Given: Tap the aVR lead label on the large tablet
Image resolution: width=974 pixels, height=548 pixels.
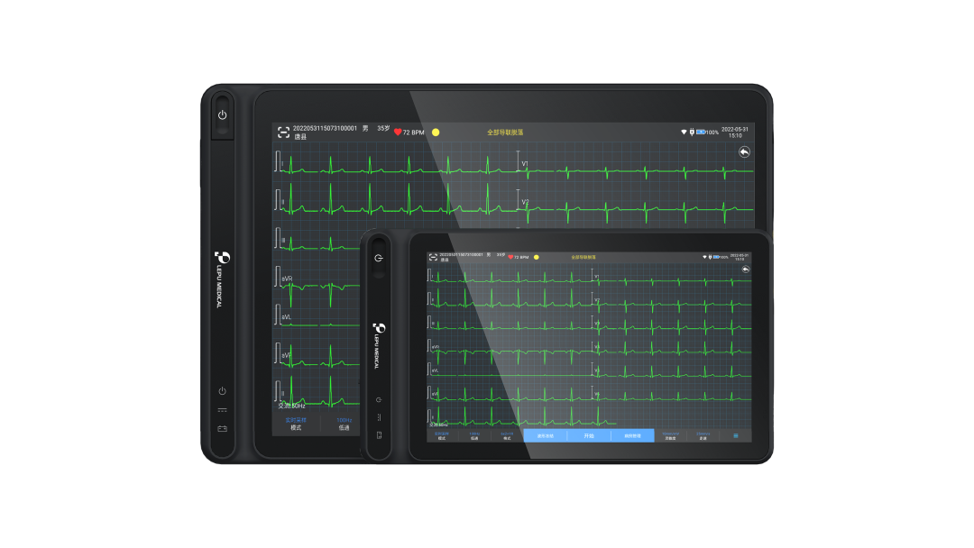Looking at the screenshot, I should [x=287, y=279].
